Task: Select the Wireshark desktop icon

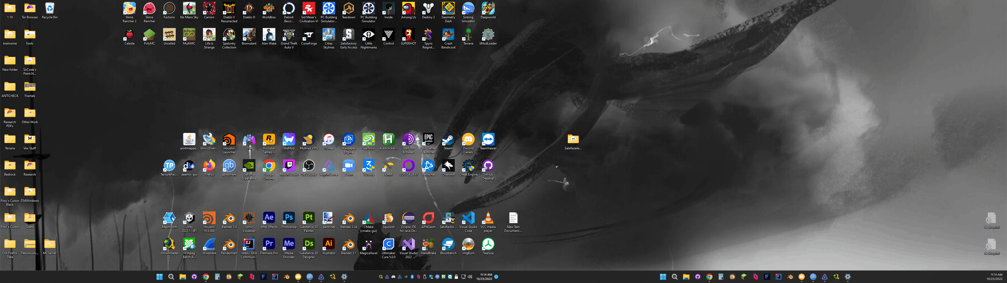Action: 209,246
